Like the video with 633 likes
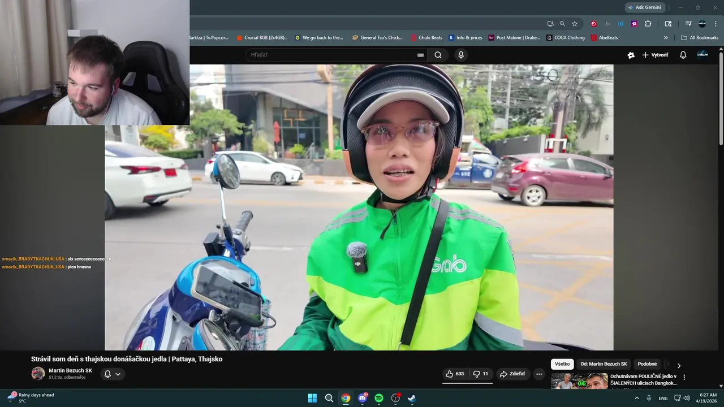 [x=455, y=374]
